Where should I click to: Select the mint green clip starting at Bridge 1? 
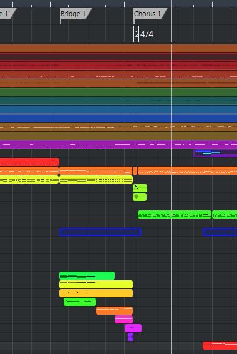coord(87,276)
